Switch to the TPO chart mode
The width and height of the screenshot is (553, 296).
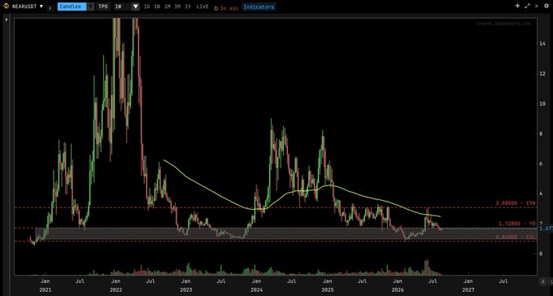[x=103, y=7]
